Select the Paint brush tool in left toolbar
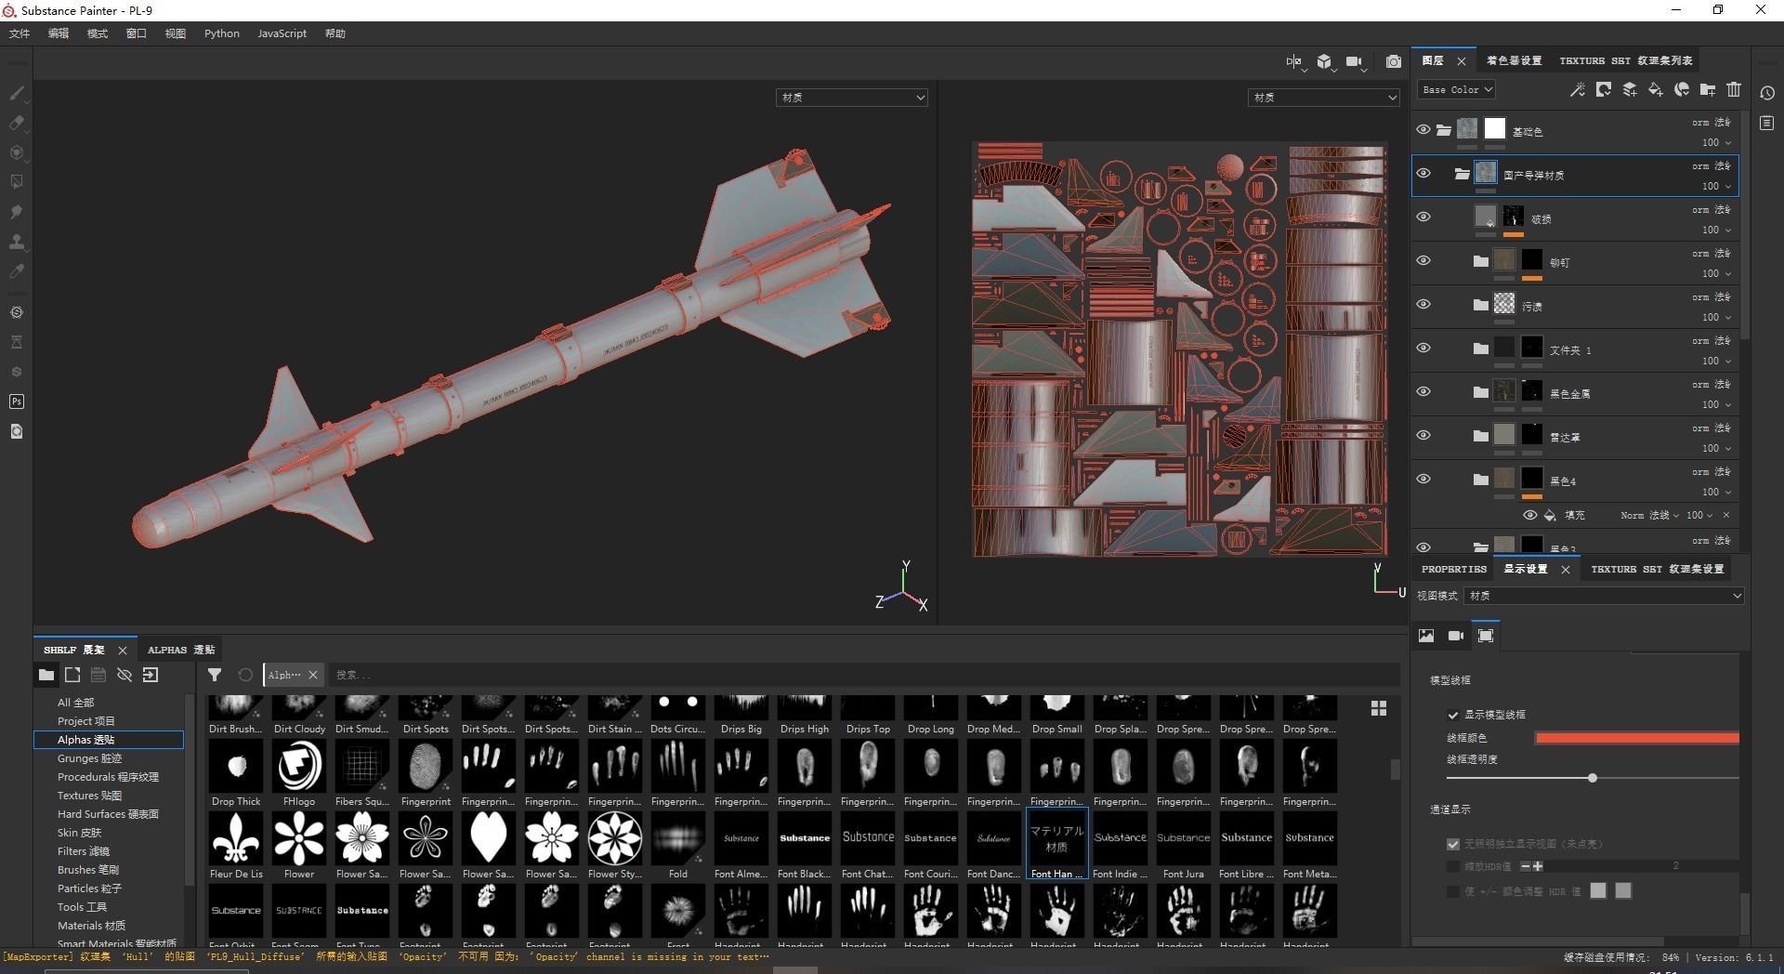Viewport: 1784px width, 974px height. [x=17, y=93]
